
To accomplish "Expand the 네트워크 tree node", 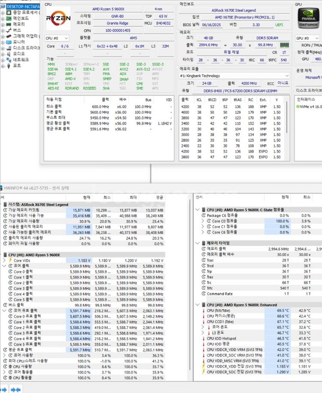I will pyautogui.click(x=3, y=60).
